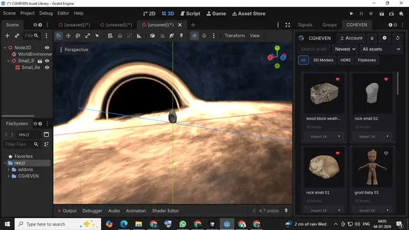This screenshot has height=230, width=409.
Task: Activate the Select mode tool
Action: tap(59, 36)
